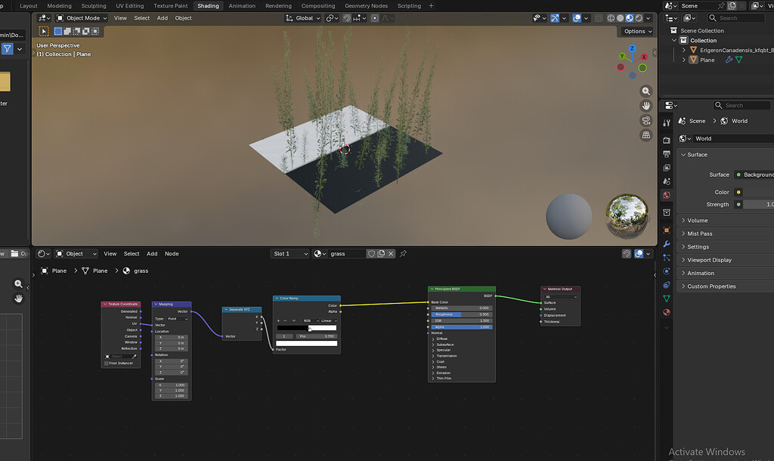Click the node editor pan hand icon
This screenshot has height=461, width=774.
[x=18, y=299]
